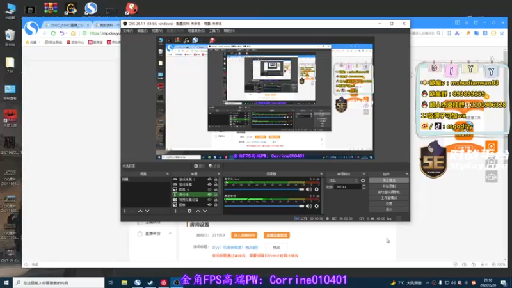Enable 工作室模式 studio mode
The height and width of the screenshot is (288, 512).
pyautogui.click(x=388, y=198)
